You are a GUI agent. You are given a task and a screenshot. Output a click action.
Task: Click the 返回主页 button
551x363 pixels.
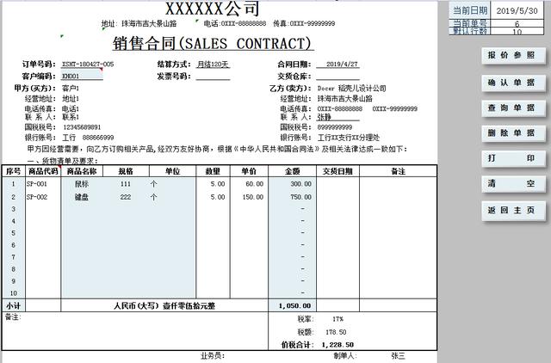point(513,210)
